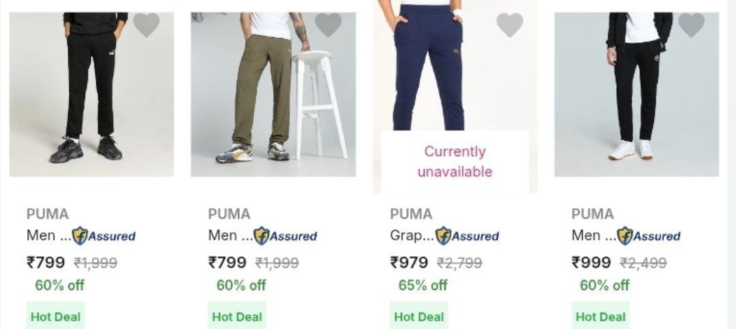Click Hot Deal tag under ₹979 product

(418, 317)
